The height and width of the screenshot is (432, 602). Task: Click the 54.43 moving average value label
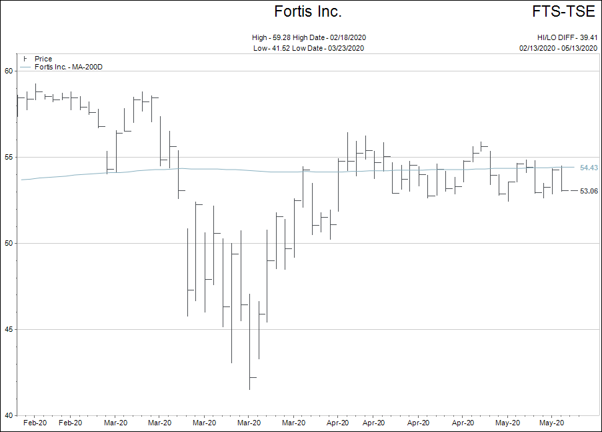click(589, 168)
